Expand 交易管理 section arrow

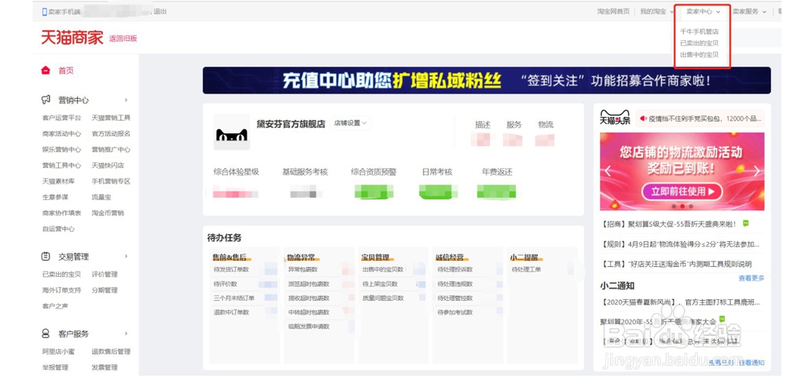click(x=126, y=257)
